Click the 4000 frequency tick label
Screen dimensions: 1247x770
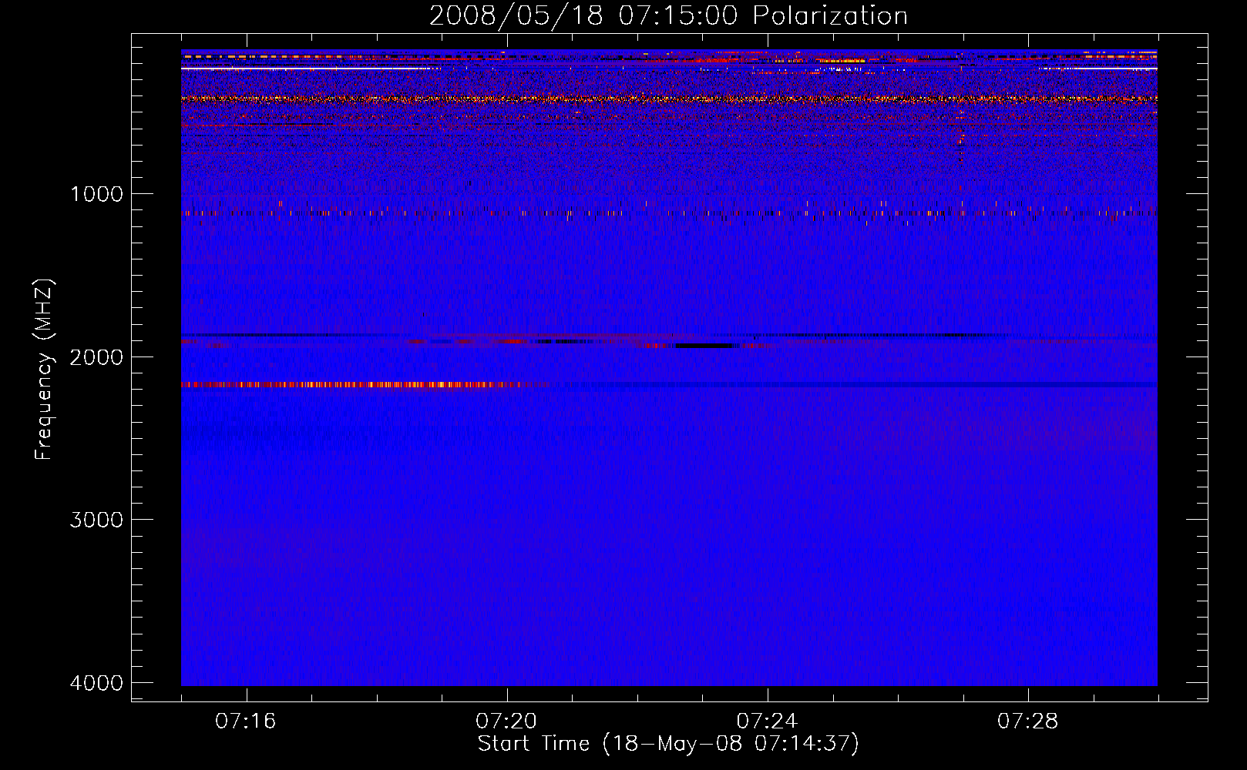(x=96, y=683)
